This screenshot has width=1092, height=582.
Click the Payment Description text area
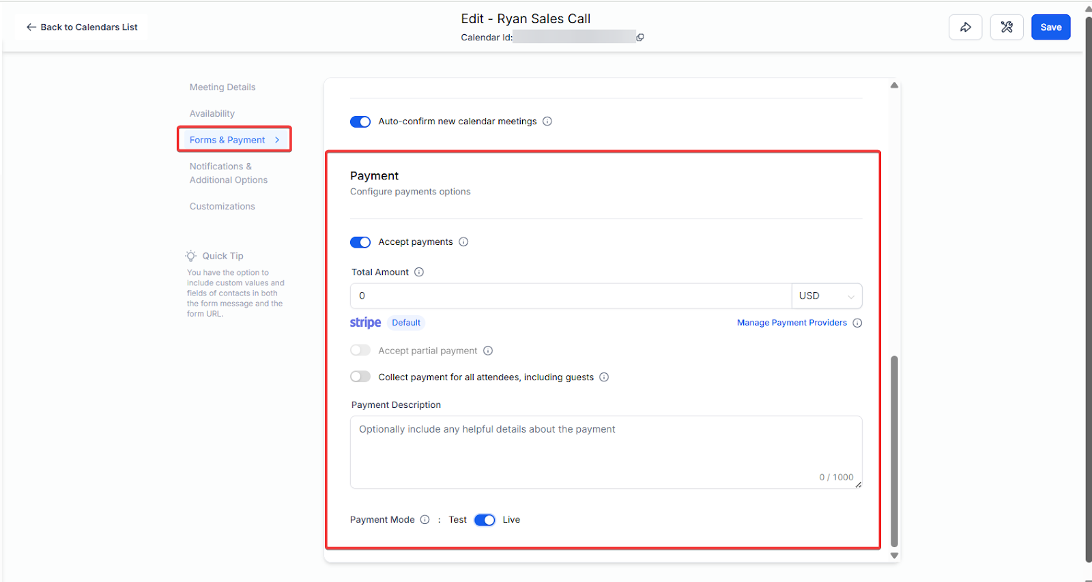click(606, 452)
